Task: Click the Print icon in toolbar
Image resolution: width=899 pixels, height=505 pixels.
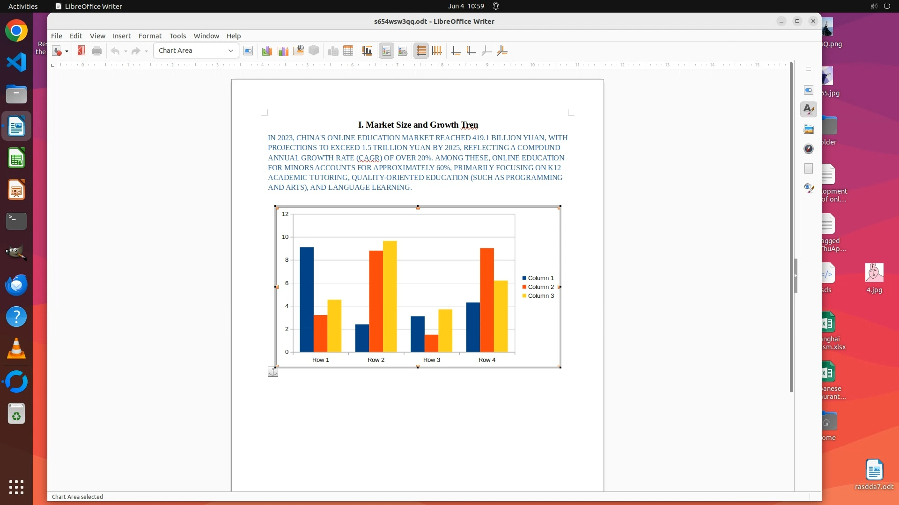Action: (97, 50)
